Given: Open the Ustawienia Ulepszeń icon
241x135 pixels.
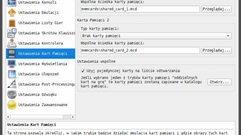Looking at the screenshot, I should pyautogui.click(x=12, y=74).
